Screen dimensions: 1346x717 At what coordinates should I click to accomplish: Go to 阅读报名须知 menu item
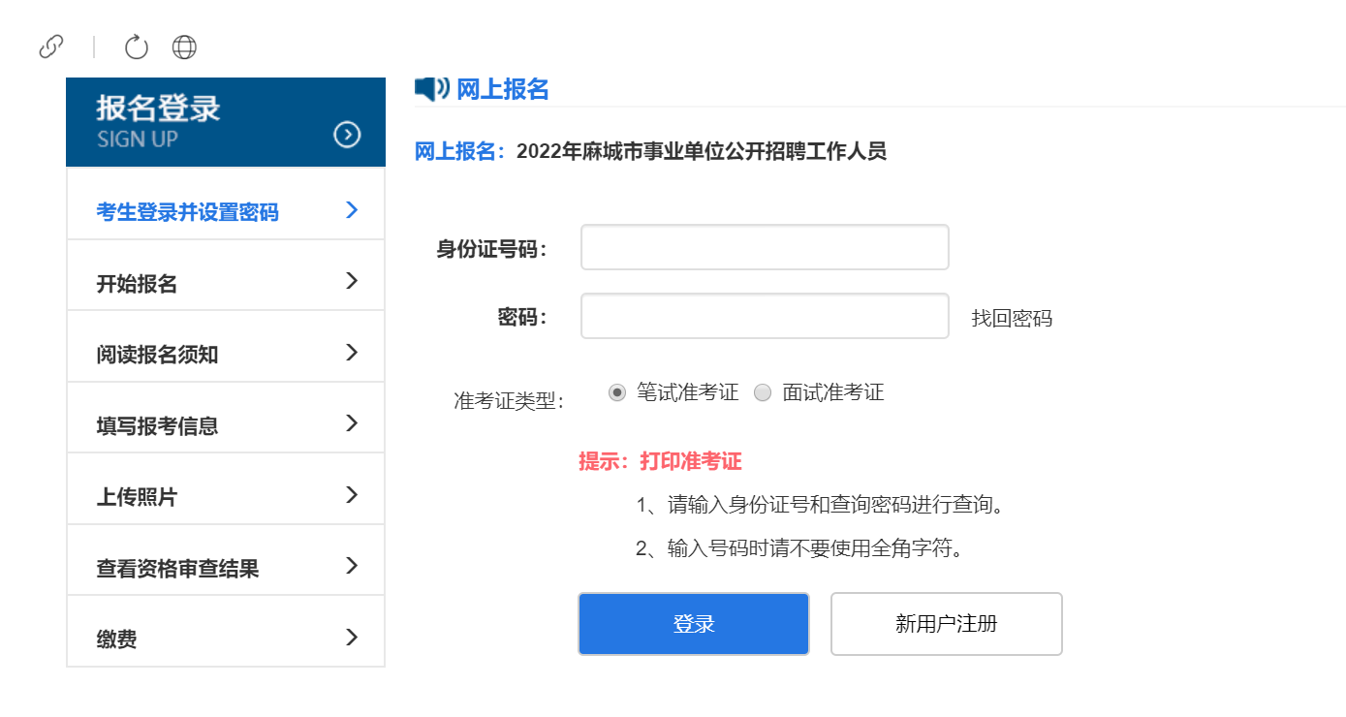226,347
